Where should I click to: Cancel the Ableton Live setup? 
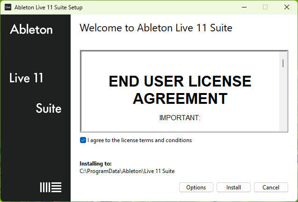point(271,188)
